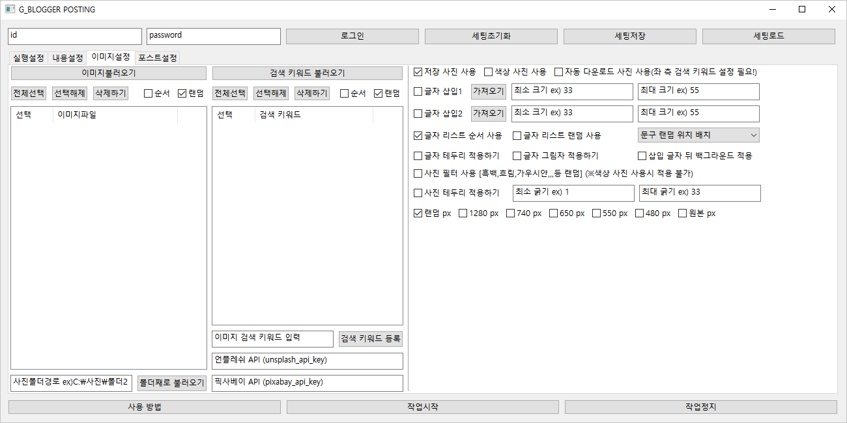Reset settings with 세팅초기화 button

click(x=491, y=36)
